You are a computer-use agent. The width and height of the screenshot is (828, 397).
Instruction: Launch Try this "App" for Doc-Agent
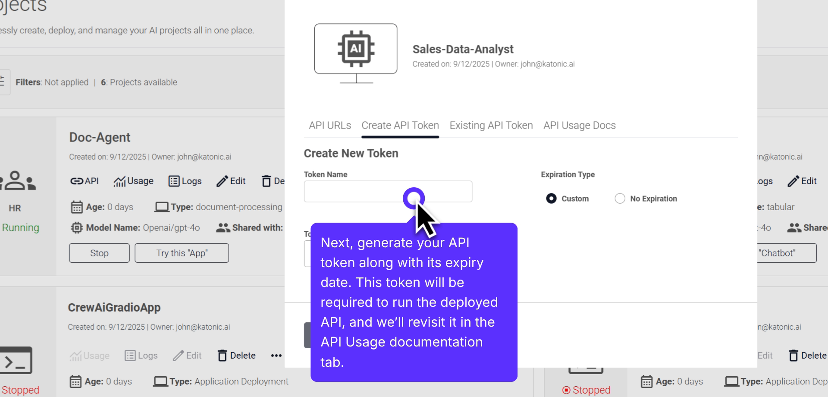pyautogui.click(x=182, y=253)
